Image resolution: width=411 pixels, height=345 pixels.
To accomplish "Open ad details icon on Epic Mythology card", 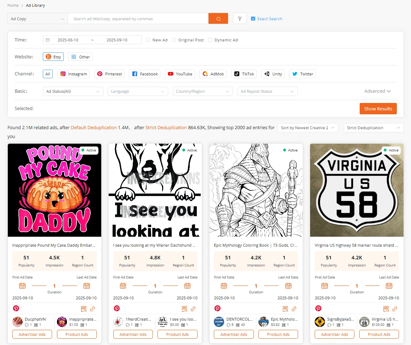I will click(x=285, y=309).
